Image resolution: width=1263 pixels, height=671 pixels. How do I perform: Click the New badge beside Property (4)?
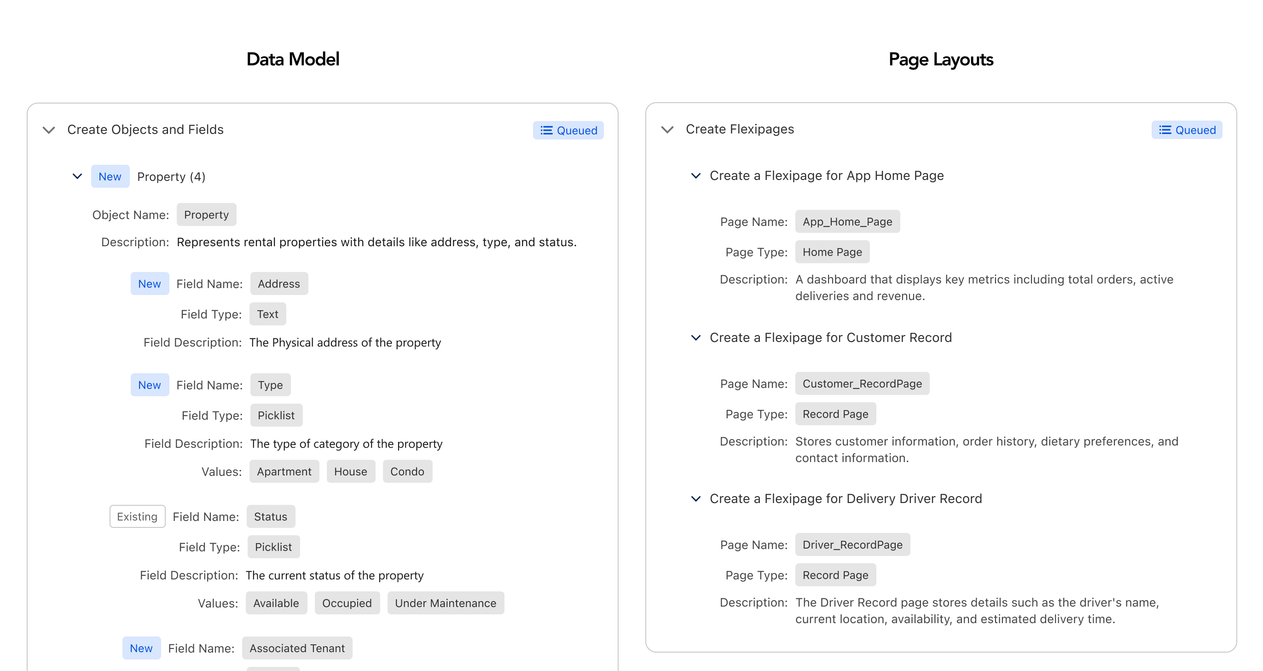pos(110,176)
